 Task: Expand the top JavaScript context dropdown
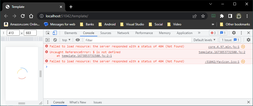pos(66,40)
